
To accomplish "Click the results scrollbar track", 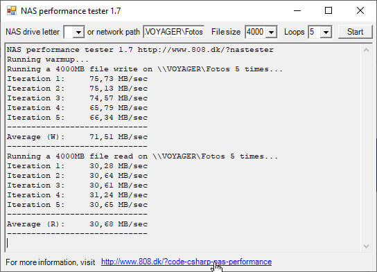I will [366, 148].
